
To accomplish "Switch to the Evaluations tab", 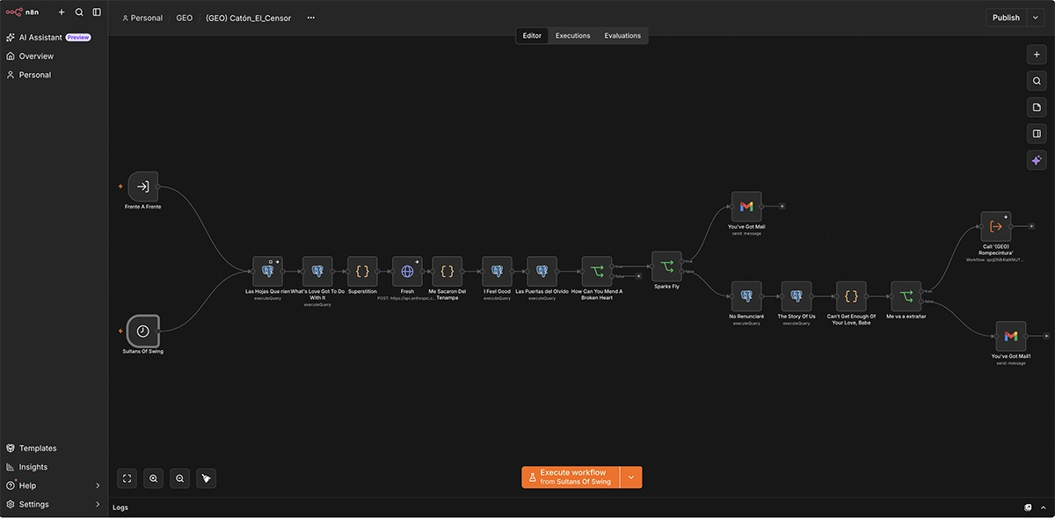I will [x=622, y=36].
